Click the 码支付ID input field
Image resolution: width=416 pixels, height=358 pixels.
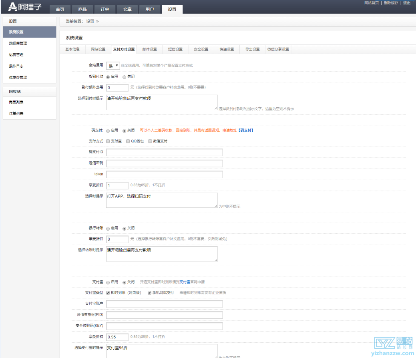164,152
